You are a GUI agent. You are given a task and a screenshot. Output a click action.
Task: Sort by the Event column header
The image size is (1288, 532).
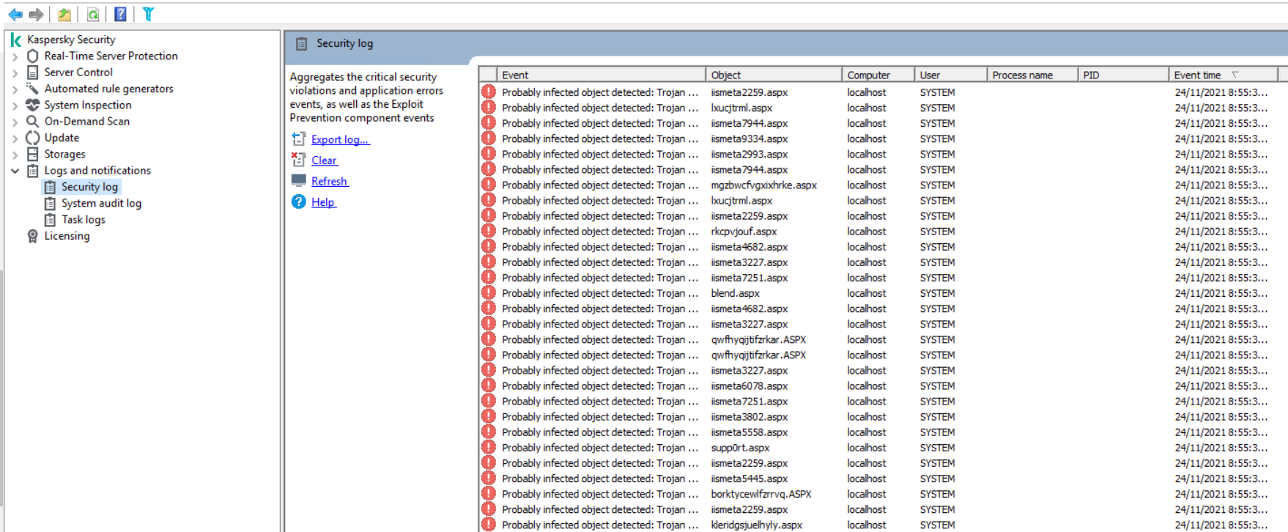(x=601, y=75)
